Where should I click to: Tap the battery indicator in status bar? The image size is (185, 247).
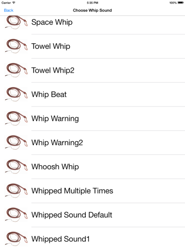(181, 3)
